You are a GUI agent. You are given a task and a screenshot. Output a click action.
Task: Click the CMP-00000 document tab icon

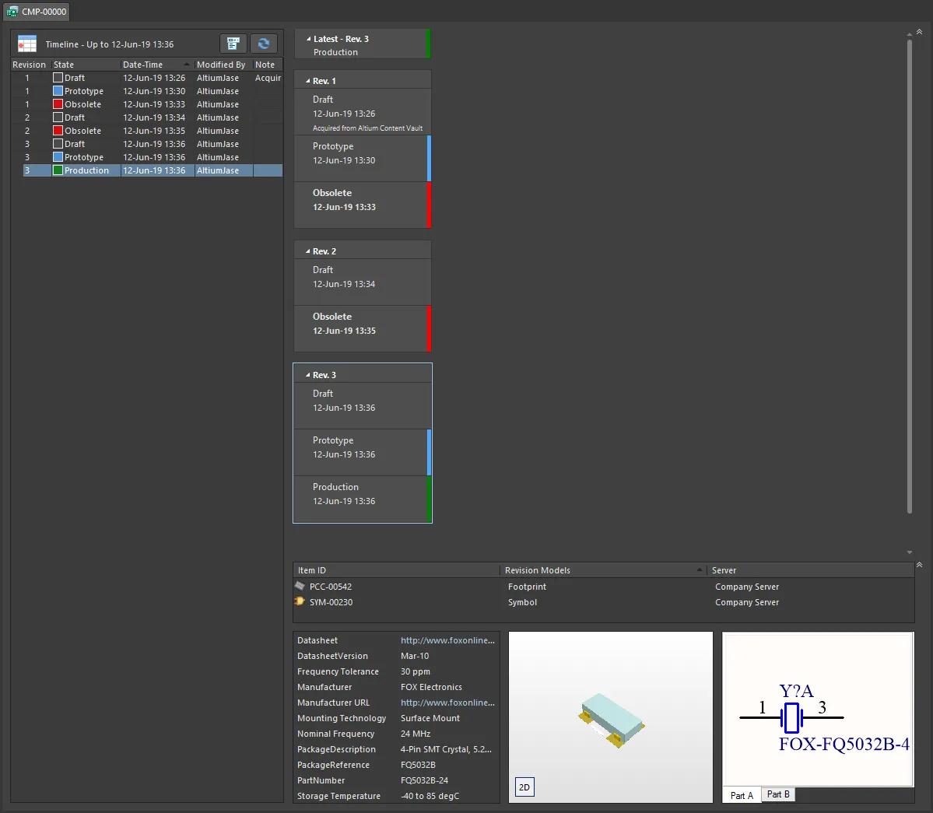pyautogui.click(x=12, y=12)
